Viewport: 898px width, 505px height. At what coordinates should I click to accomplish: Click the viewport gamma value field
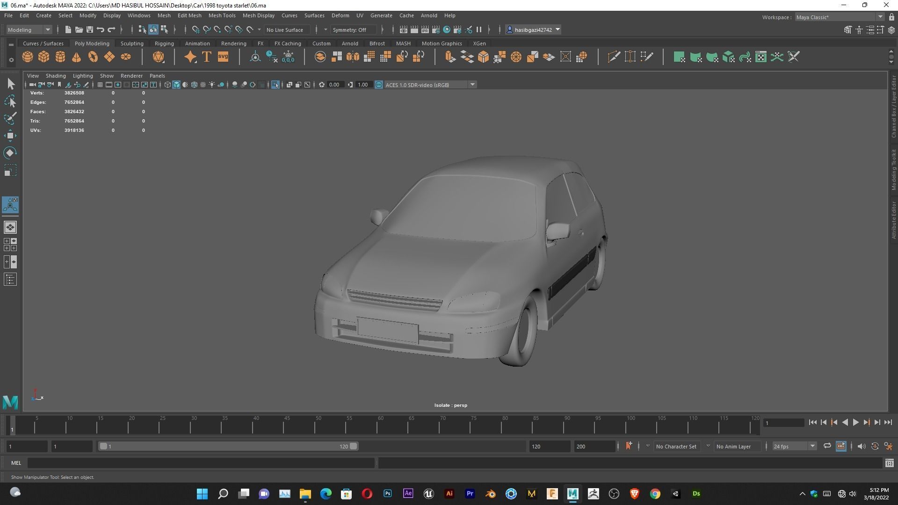tap(363, 85)
